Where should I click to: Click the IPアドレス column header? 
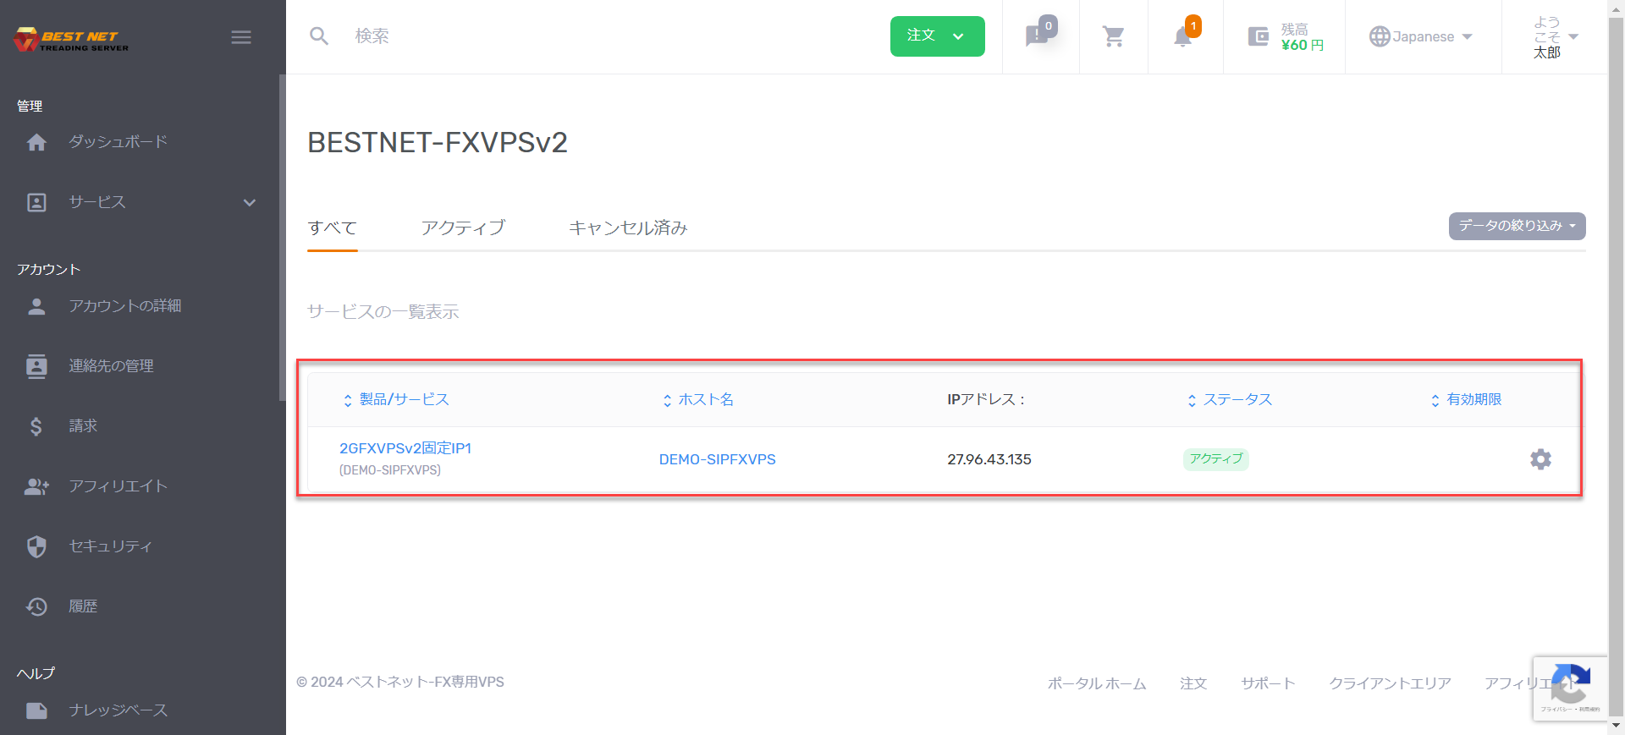pyautogui.click(x=986, y=399)
